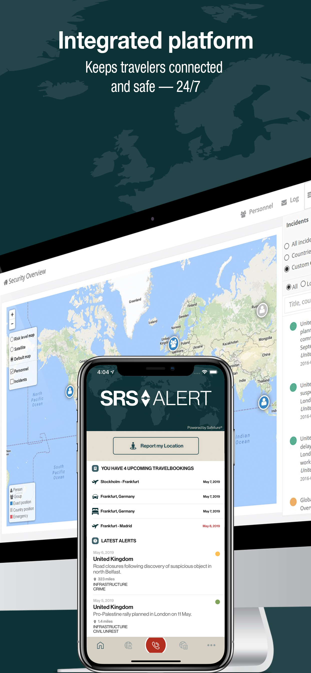This screenshot has width=311, height=673.
Task: Click the person marker near Thailand
Action: coord(264,402)
